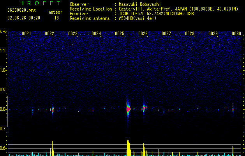The height and width of the screenshot is (156, 245).
Task: Click the 0026 time marker
Action: click(x=143, y=34)
